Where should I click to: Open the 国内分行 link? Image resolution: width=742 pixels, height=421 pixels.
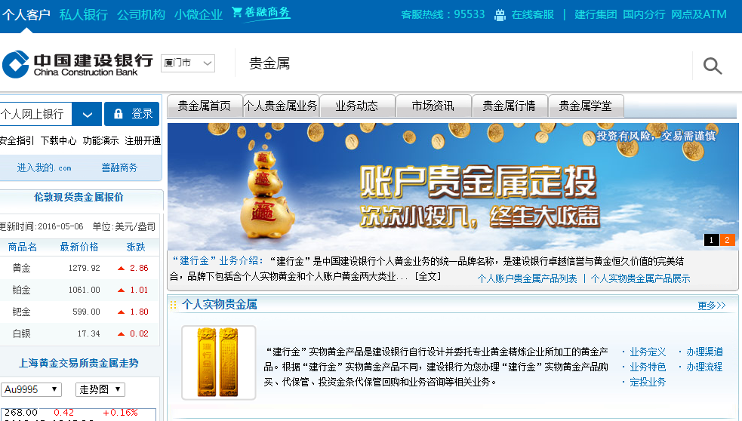click(x=644, y=15)
